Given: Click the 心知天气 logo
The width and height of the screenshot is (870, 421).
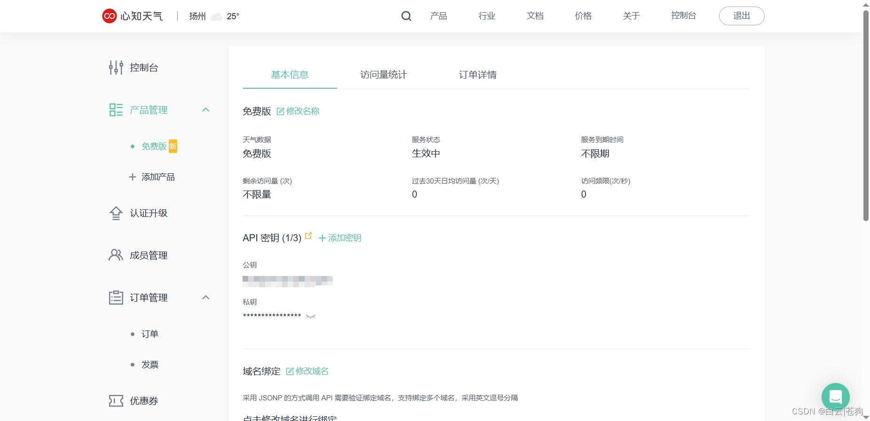Looking at the screenshot, I should 133,16.
